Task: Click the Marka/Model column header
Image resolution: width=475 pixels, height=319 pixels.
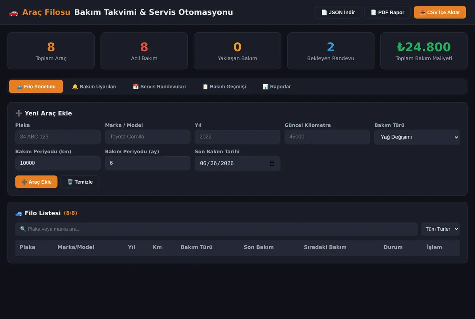Action: 76,247
